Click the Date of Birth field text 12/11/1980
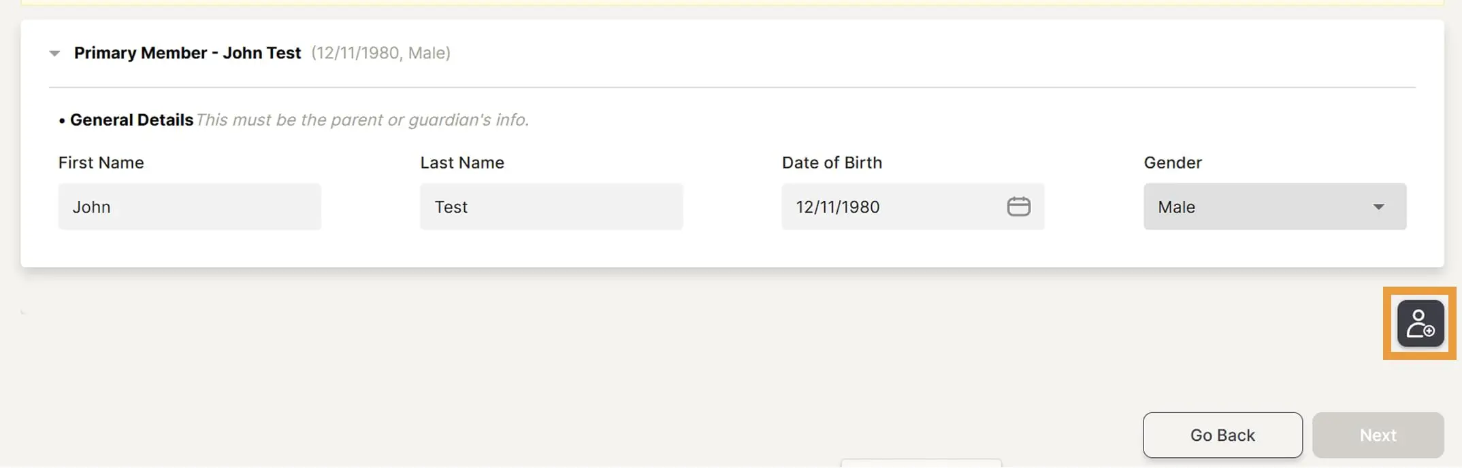Viewport: 1462px width, 468px height. (838, 207)
